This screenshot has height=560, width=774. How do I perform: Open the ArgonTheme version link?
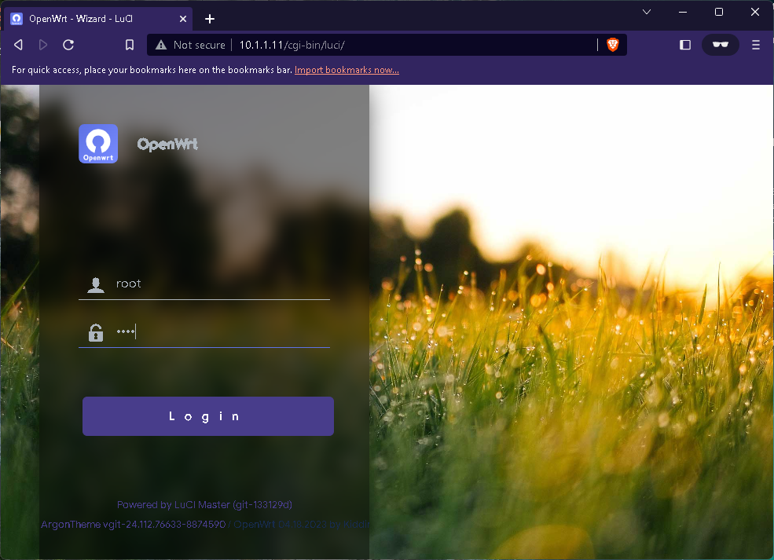pyautogui.click(x=134, y=524)
